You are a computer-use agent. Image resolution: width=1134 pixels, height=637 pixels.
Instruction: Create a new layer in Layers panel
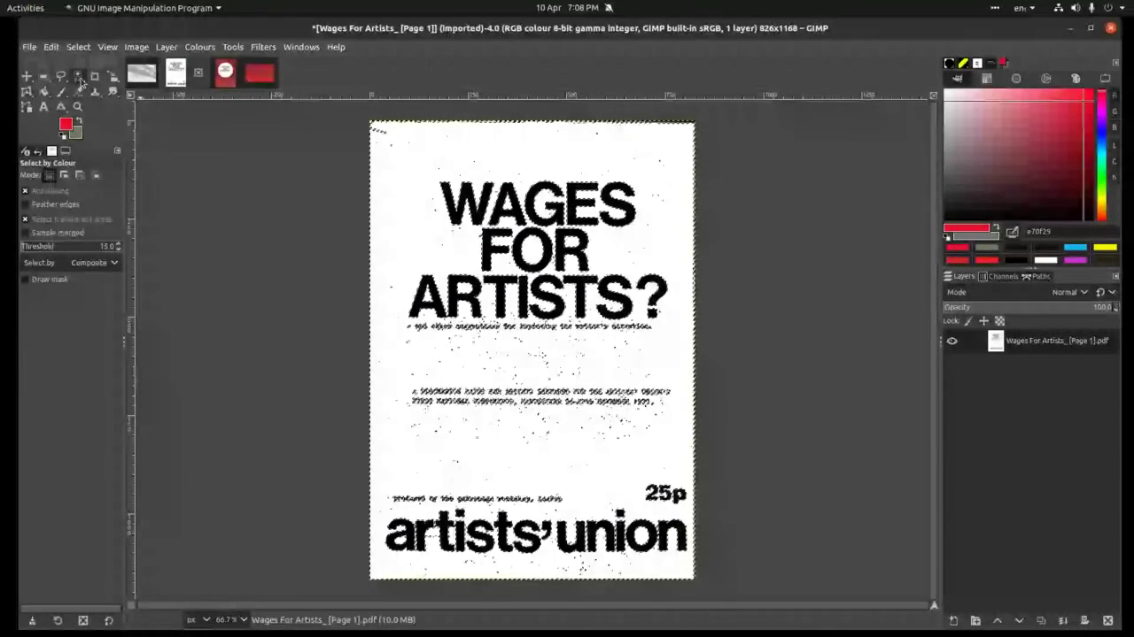pos(953,620)
